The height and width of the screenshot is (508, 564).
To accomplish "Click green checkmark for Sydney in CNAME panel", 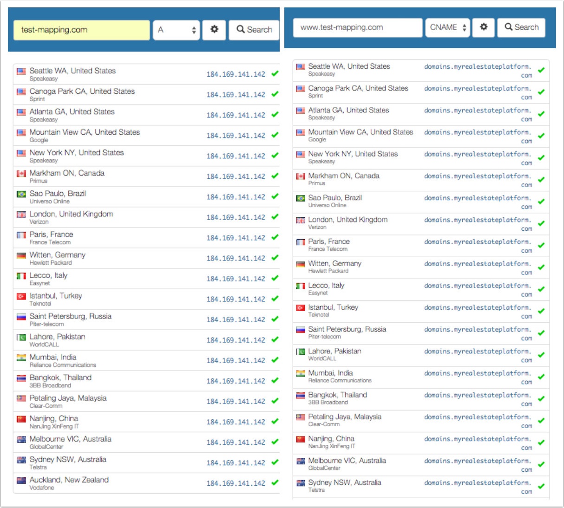I will [541, 486].
